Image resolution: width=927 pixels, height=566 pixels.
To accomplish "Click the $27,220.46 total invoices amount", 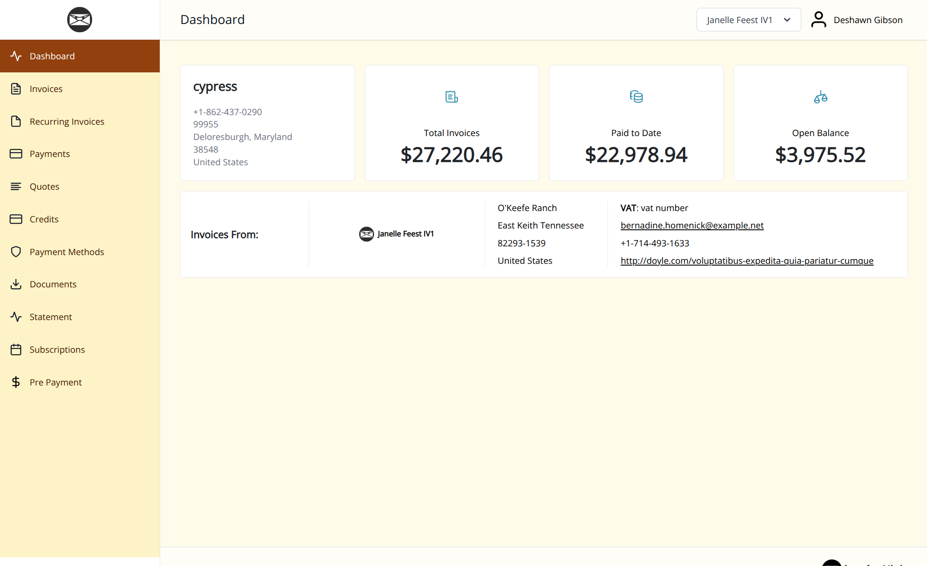I will click(x=452, y=155).
